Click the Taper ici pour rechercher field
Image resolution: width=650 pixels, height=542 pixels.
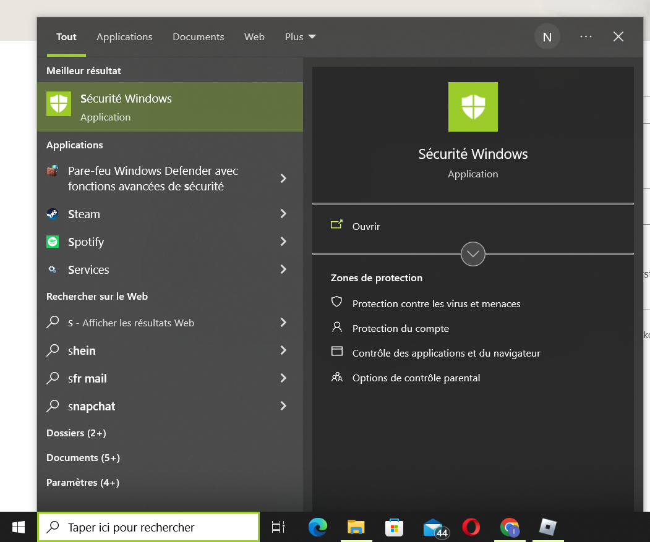pos(148,527)
